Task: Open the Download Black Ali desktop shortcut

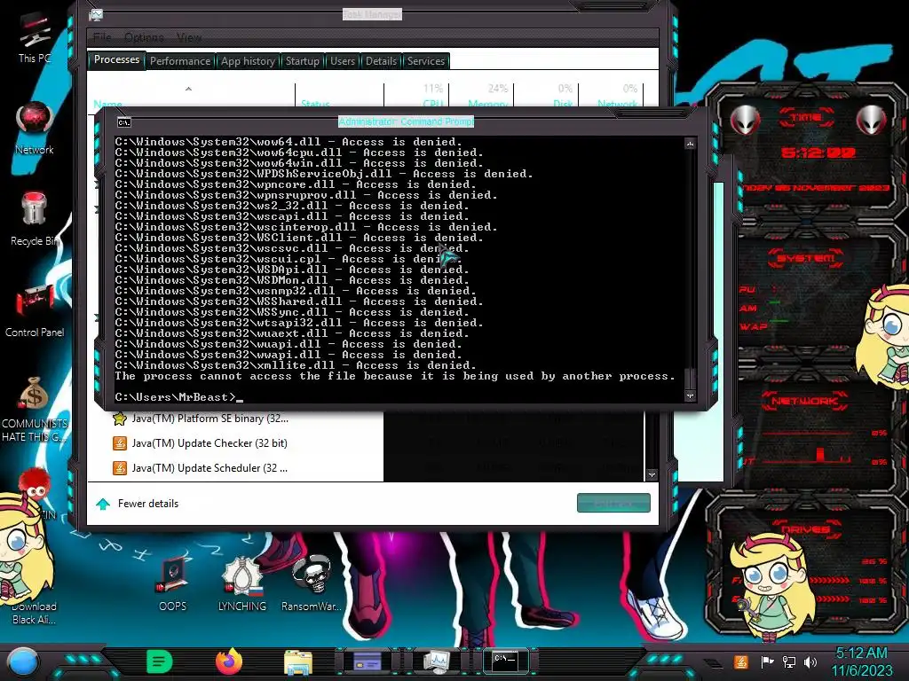Action: point(35,613)
